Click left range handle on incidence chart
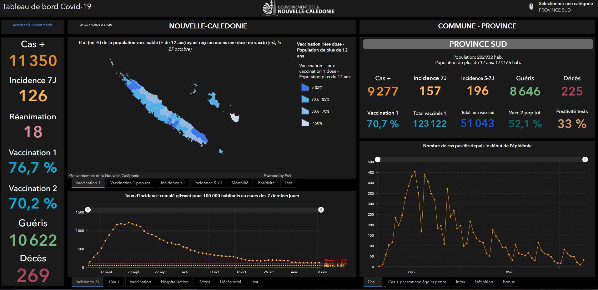 tap(88, 210)
